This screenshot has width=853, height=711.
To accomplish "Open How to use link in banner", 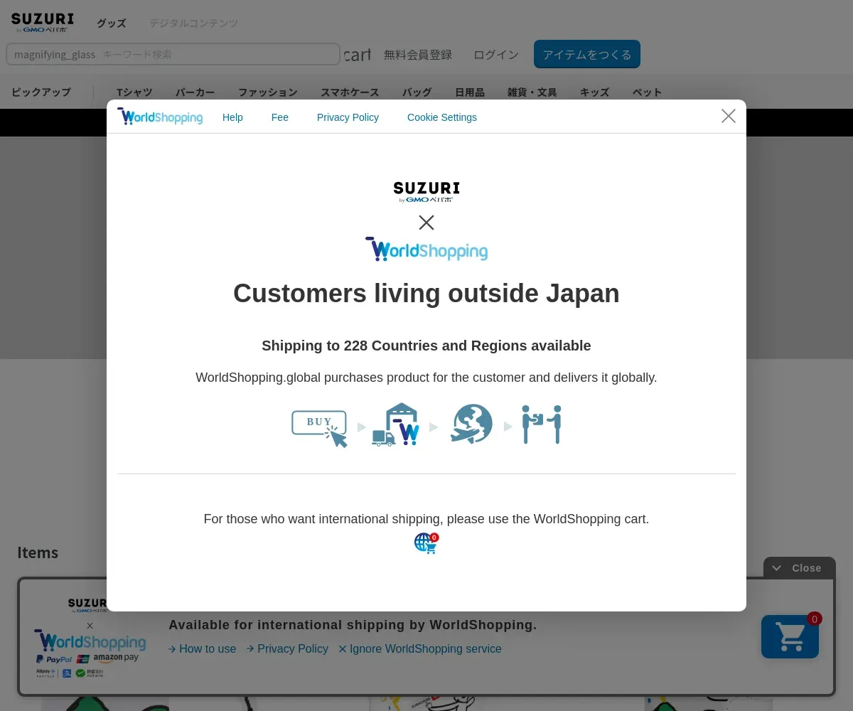I will [x=202, y=648].
